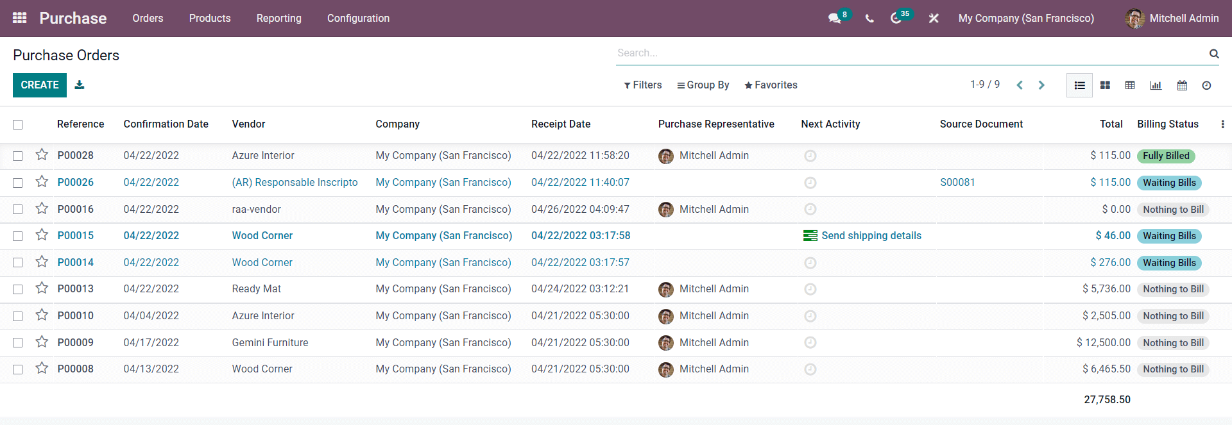Click Send shipping details activity link

coord(871,236)
